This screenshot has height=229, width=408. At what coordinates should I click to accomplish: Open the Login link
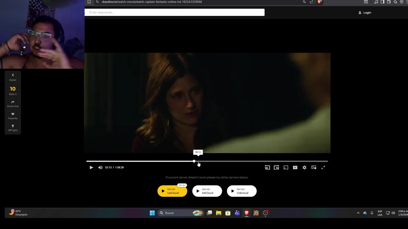[365, 13]
